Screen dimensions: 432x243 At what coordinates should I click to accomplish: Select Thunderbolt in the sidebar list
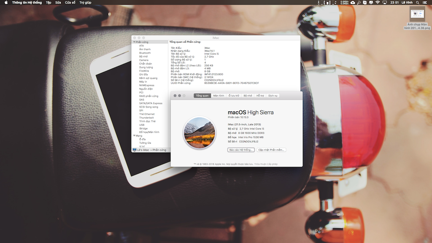point(146,118)
